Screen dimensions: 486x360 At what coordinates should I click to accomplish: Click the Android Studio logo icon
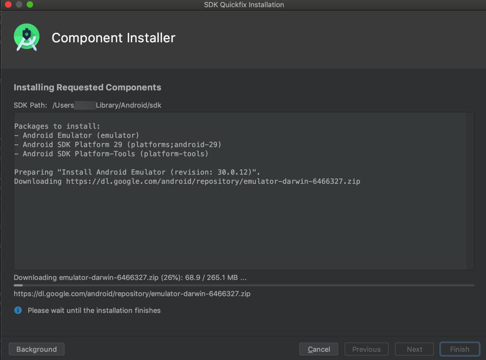point(27,37)
